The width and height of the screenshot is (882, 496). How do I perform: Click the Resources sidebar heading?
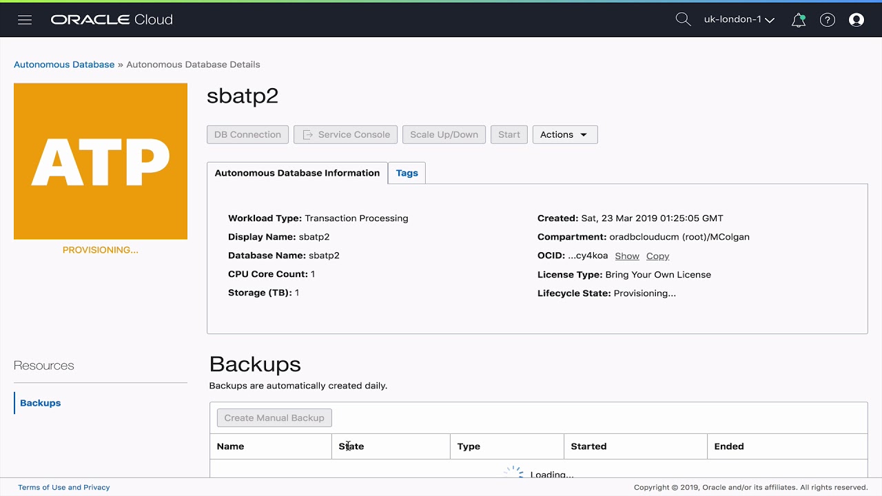pyautogui.click(x=43, y=366)
